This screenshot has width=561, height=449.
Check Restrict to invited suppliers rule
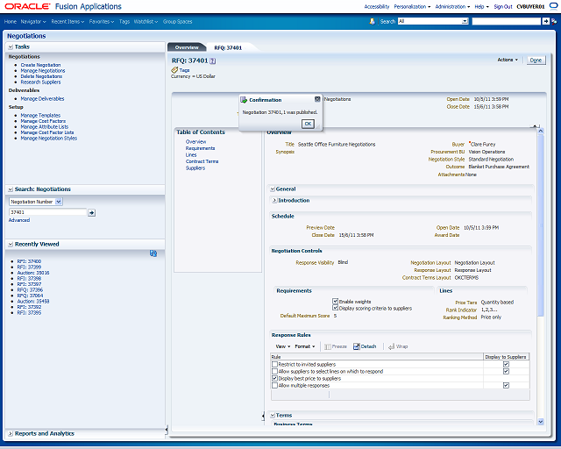(x=274, y=364)
